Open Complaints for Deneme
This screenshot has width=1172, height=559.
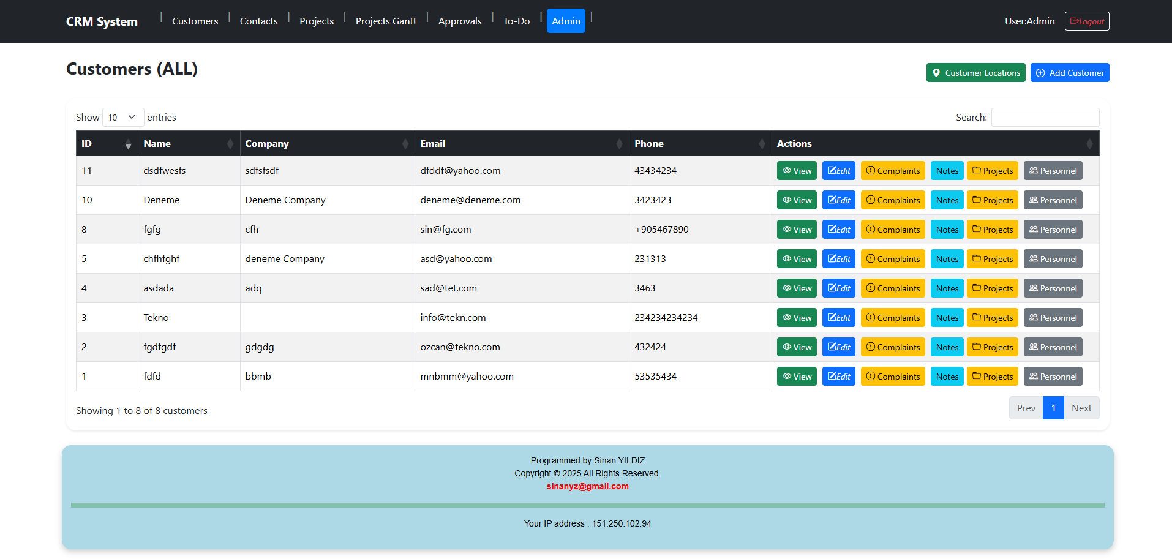893,200
